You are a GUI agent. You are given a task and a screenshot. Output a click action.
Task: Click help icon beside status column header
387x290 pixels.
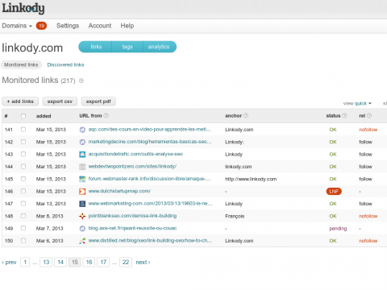(344, 115)
